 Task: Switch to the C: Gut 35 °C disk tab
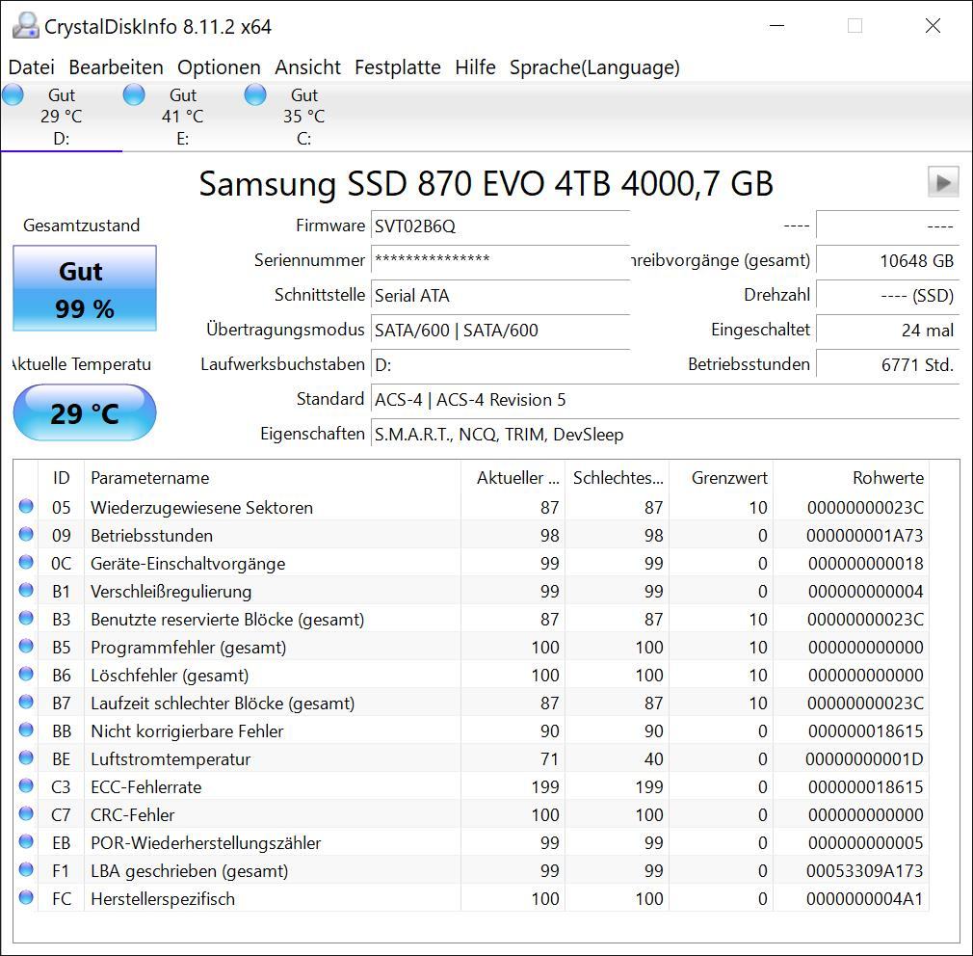(303, 117)
